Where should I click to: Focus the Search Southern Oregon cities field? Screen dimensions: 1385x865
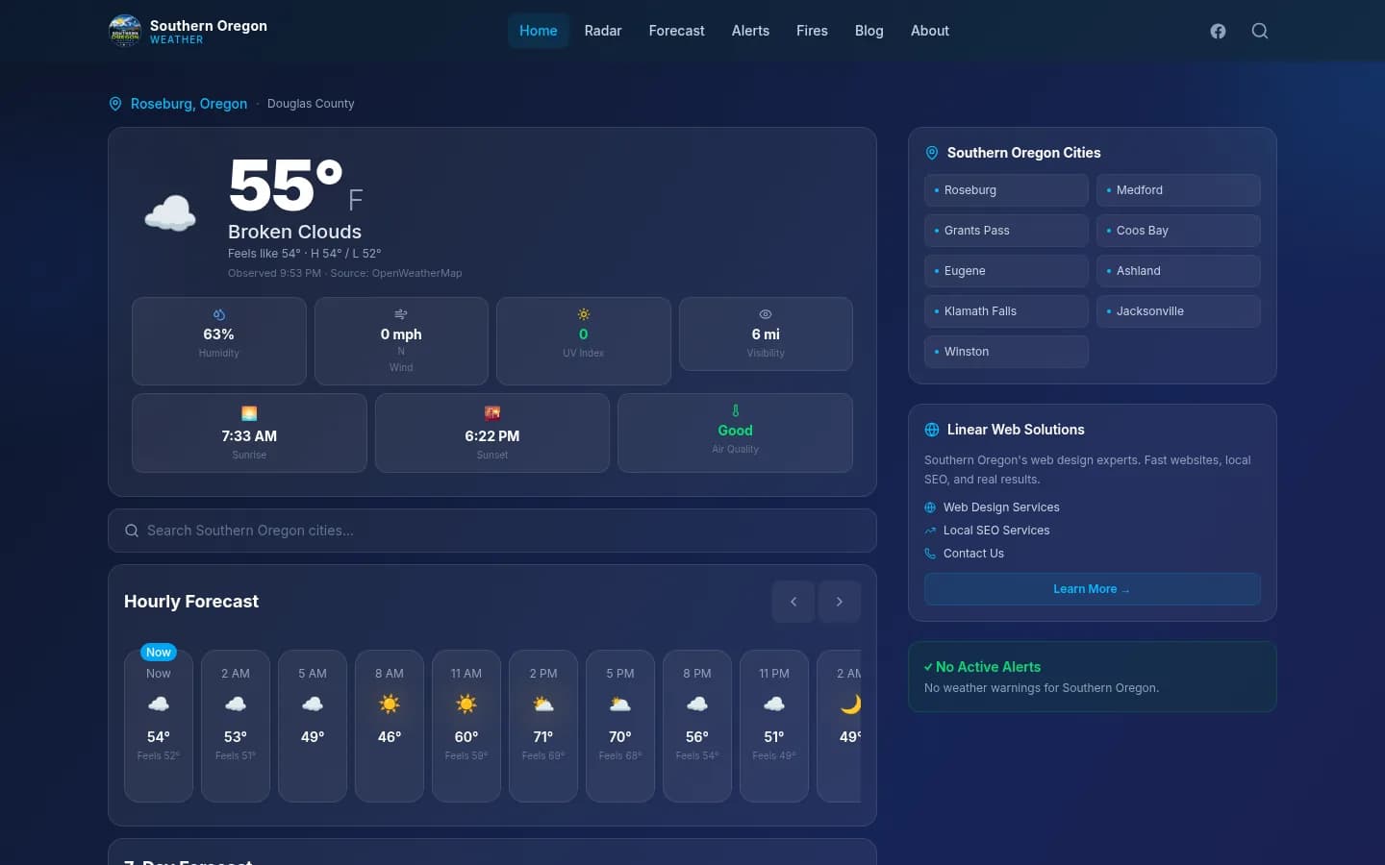tap(492, 531)
